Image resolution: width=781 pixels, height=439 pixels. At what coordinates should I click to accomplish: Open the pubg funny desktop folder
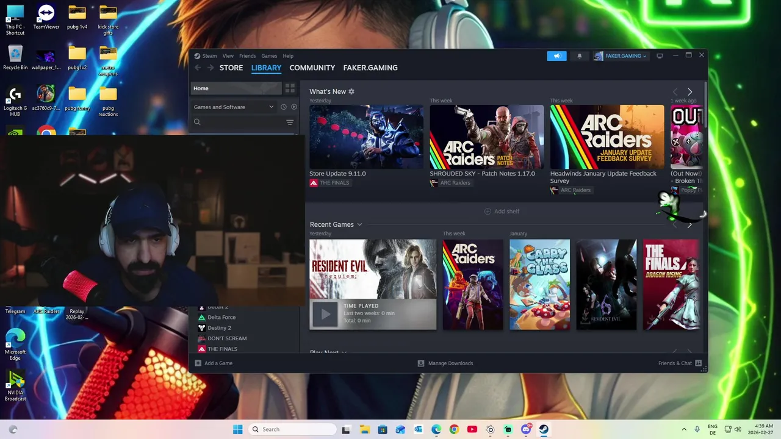(x=77, y=98)
